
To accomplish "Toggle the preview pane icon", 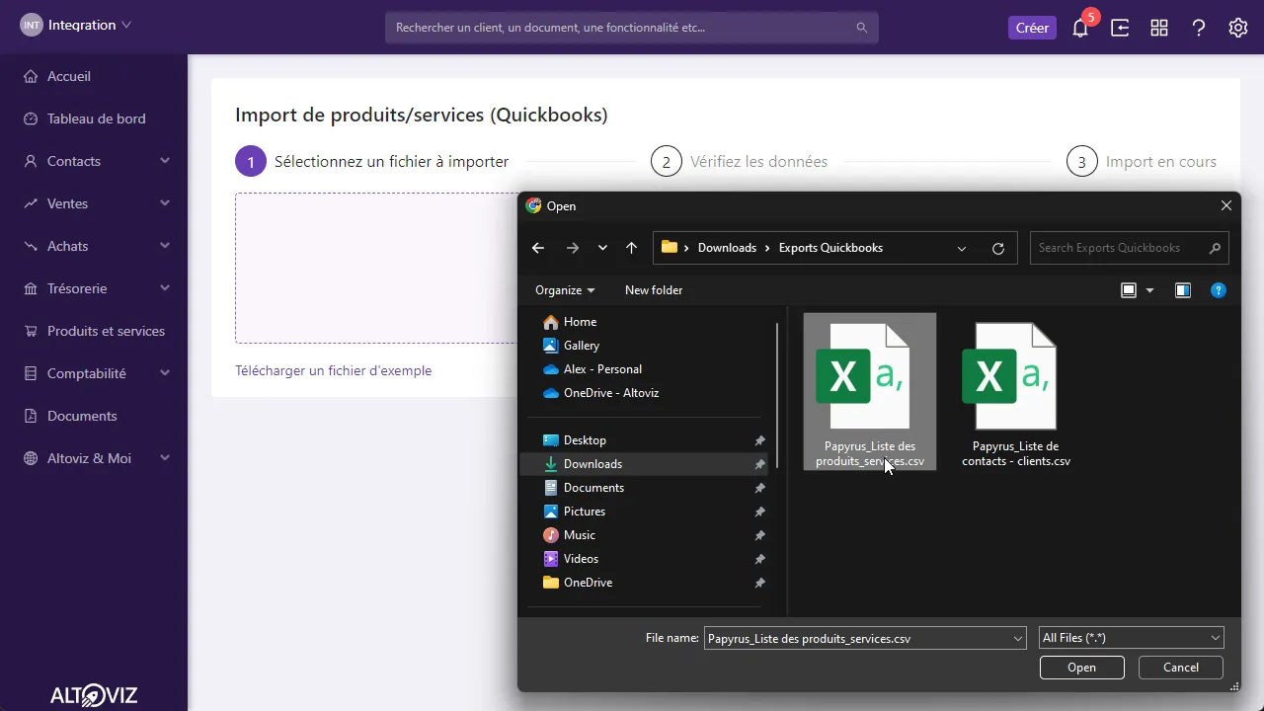I will click(x=1183, y=290).
